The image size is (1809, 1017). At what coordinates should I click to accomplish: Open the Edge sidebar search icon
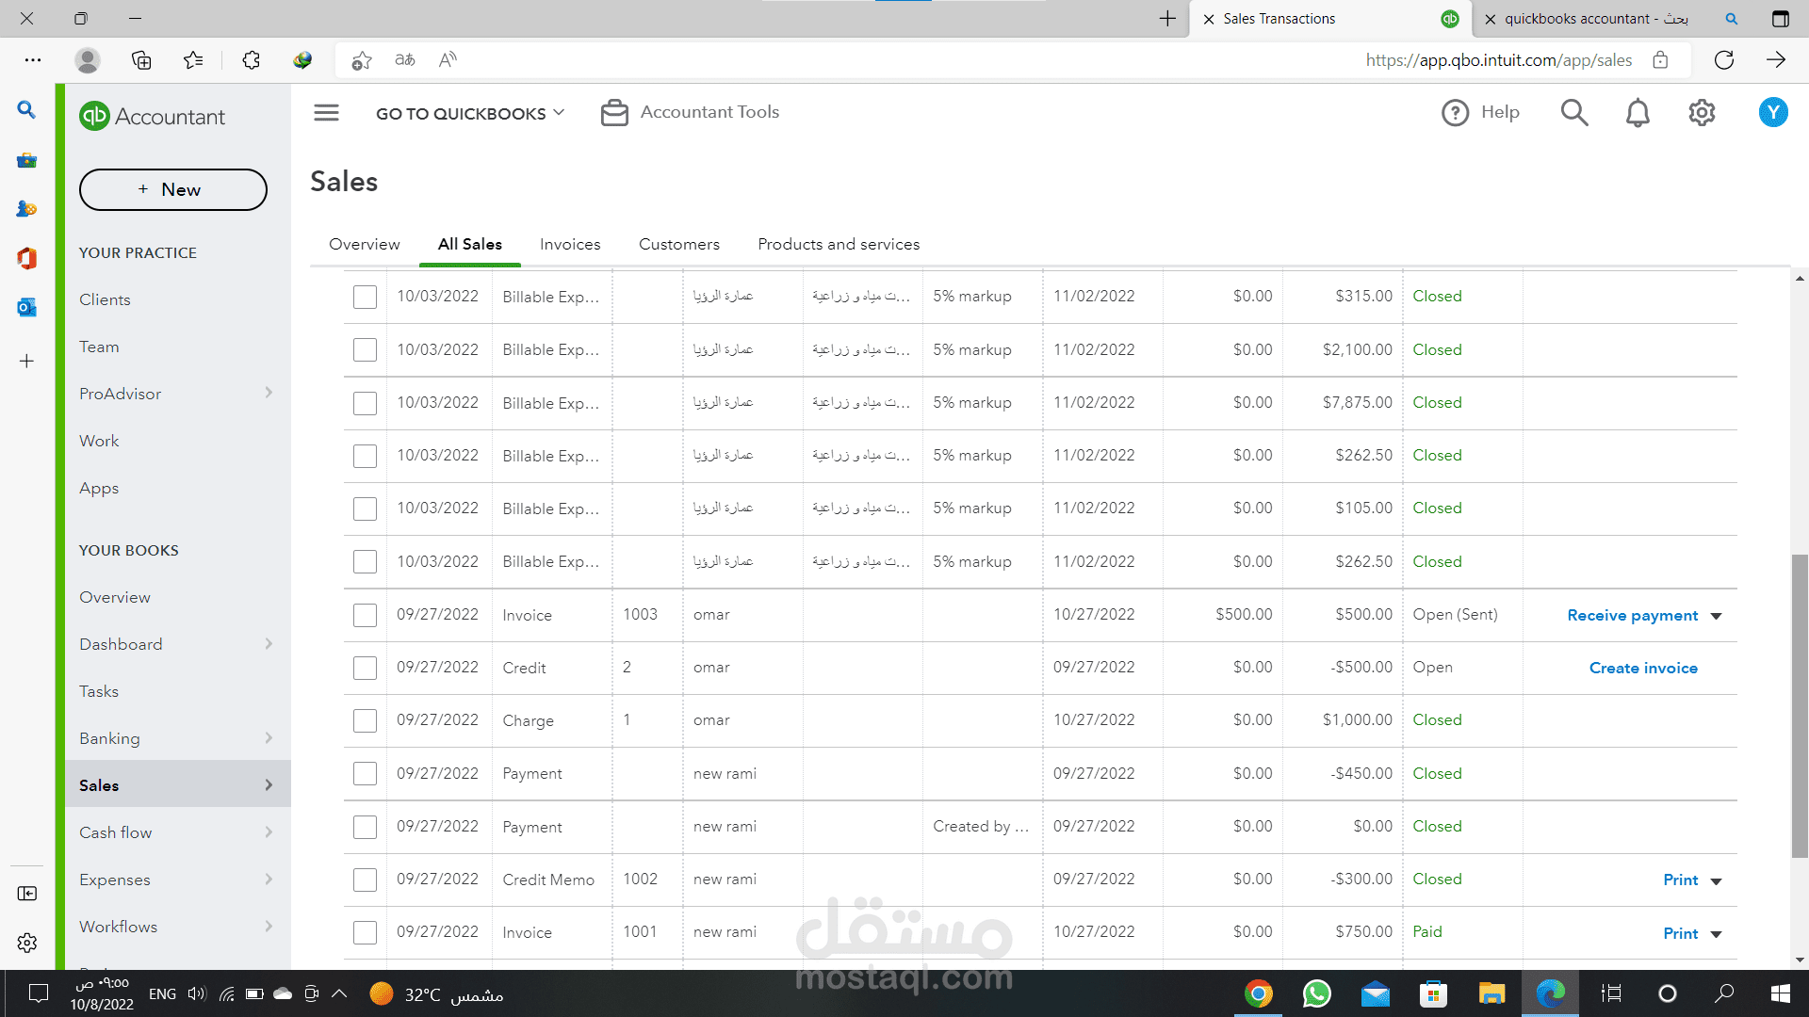(x=26, y=110)
